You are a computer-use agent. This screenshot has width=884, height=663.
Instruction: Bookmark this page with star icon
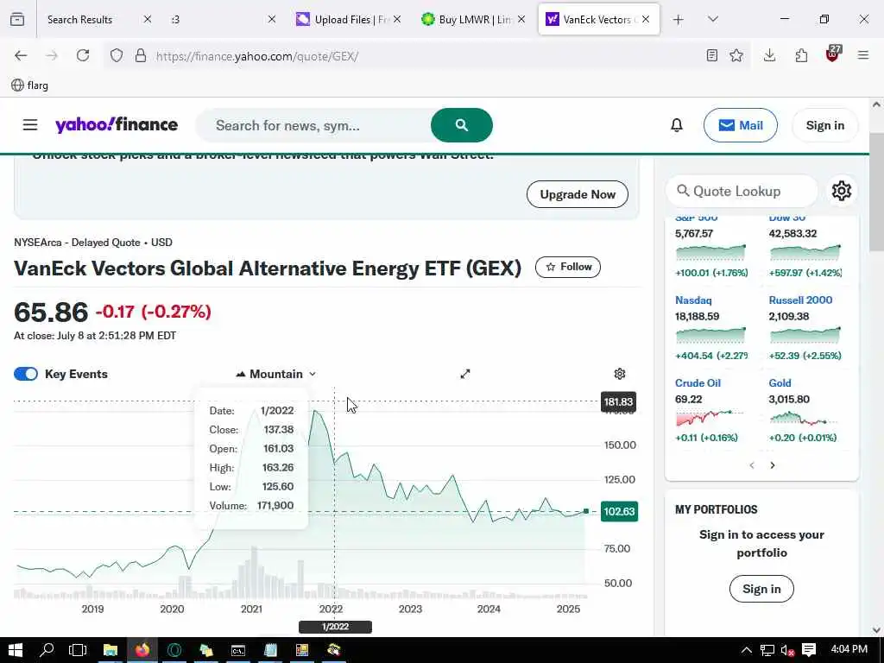[736, 55]
